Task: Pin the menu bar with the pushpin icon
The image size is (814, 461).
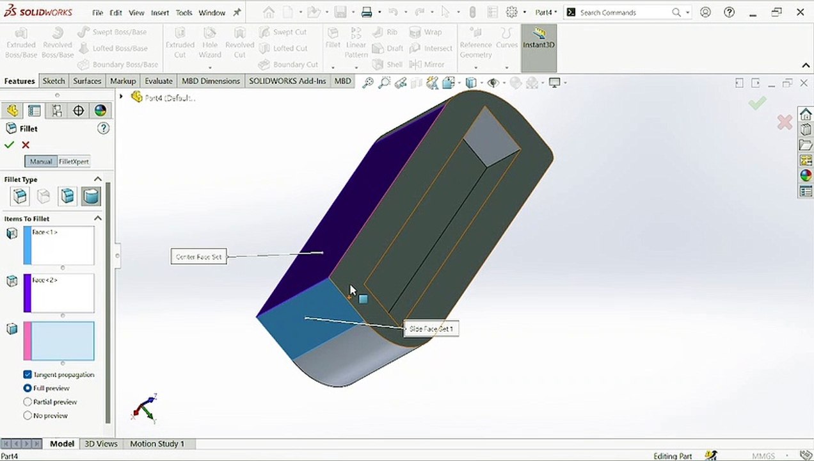Action: pyautogui.click(x=237, y=12)
